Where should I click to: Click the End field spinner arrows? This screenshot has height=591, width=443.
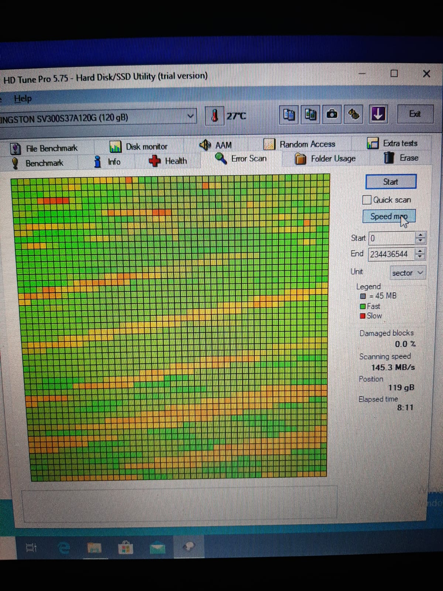tap(420, 254)
